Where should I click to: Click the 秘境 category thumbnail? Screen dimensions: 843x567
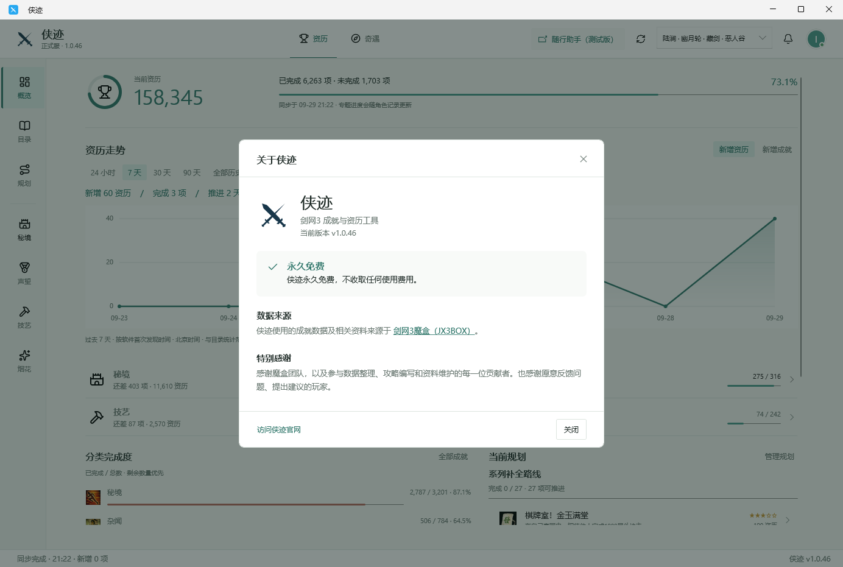(93, 497)
